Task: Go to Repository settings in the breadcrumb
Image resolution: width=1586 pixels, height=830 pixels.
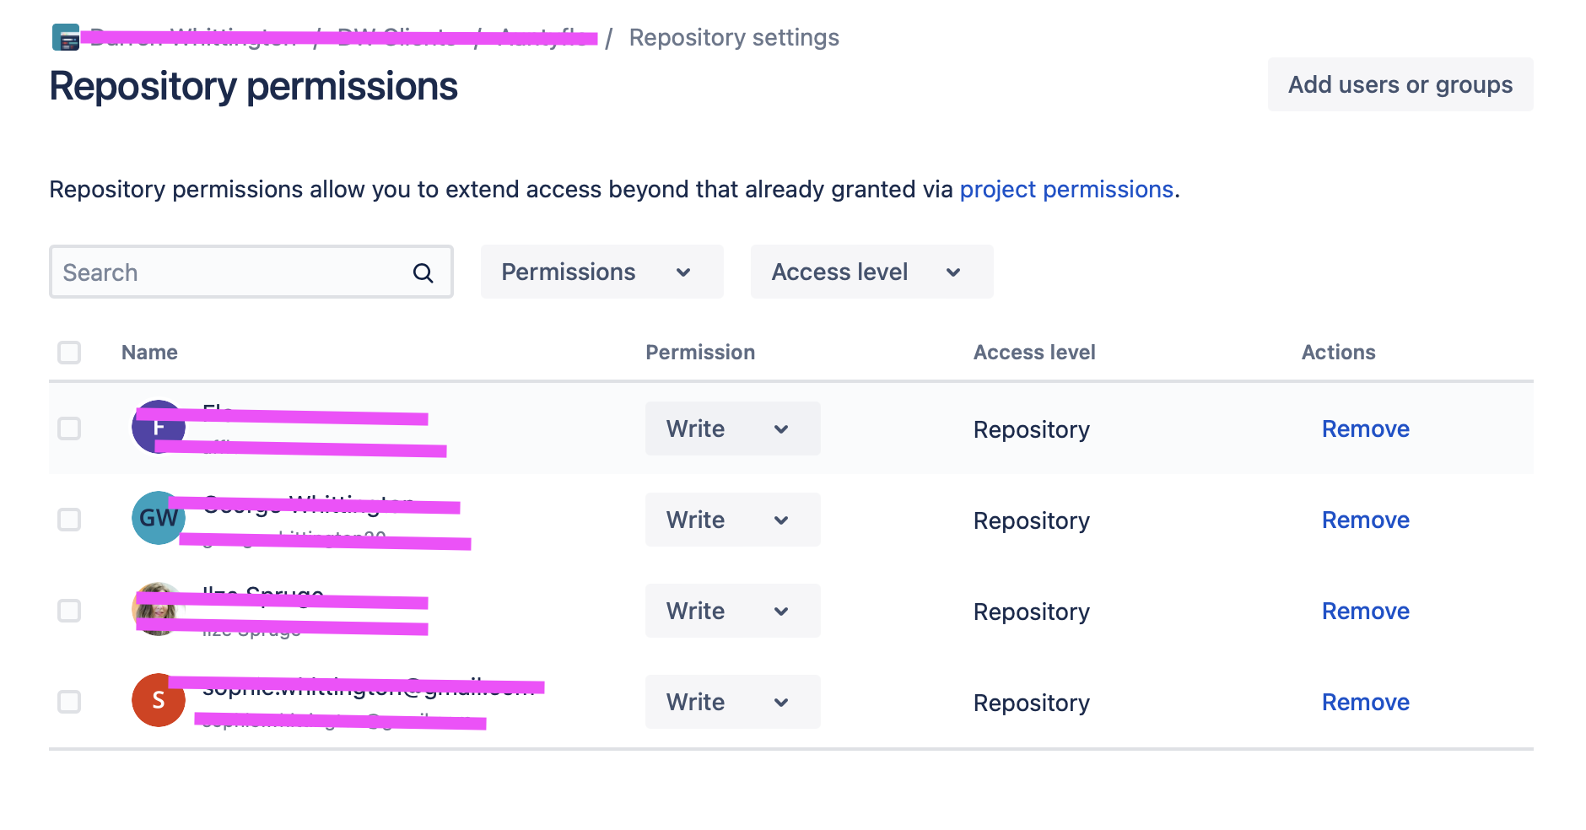Action: [x=734, y=38]
